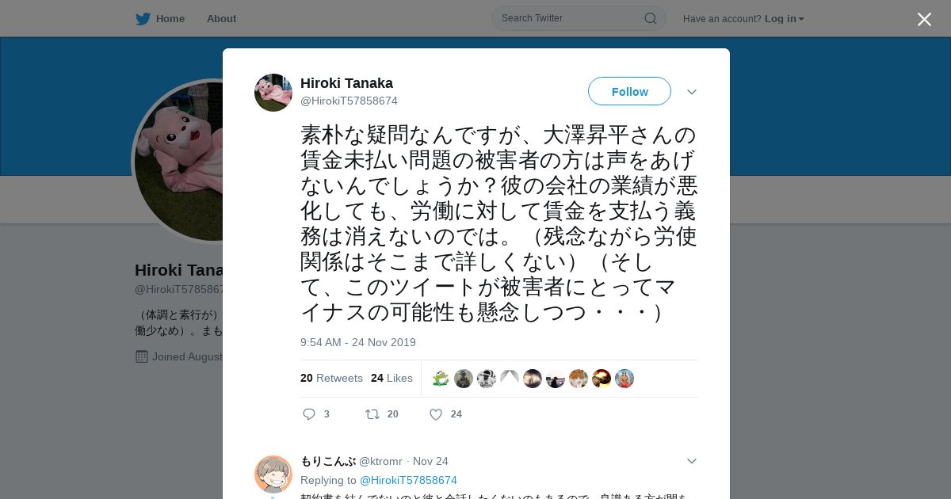Go to Home in top navigation
Image resolution: width=951 pixels, height=499 pixels.
170,18
